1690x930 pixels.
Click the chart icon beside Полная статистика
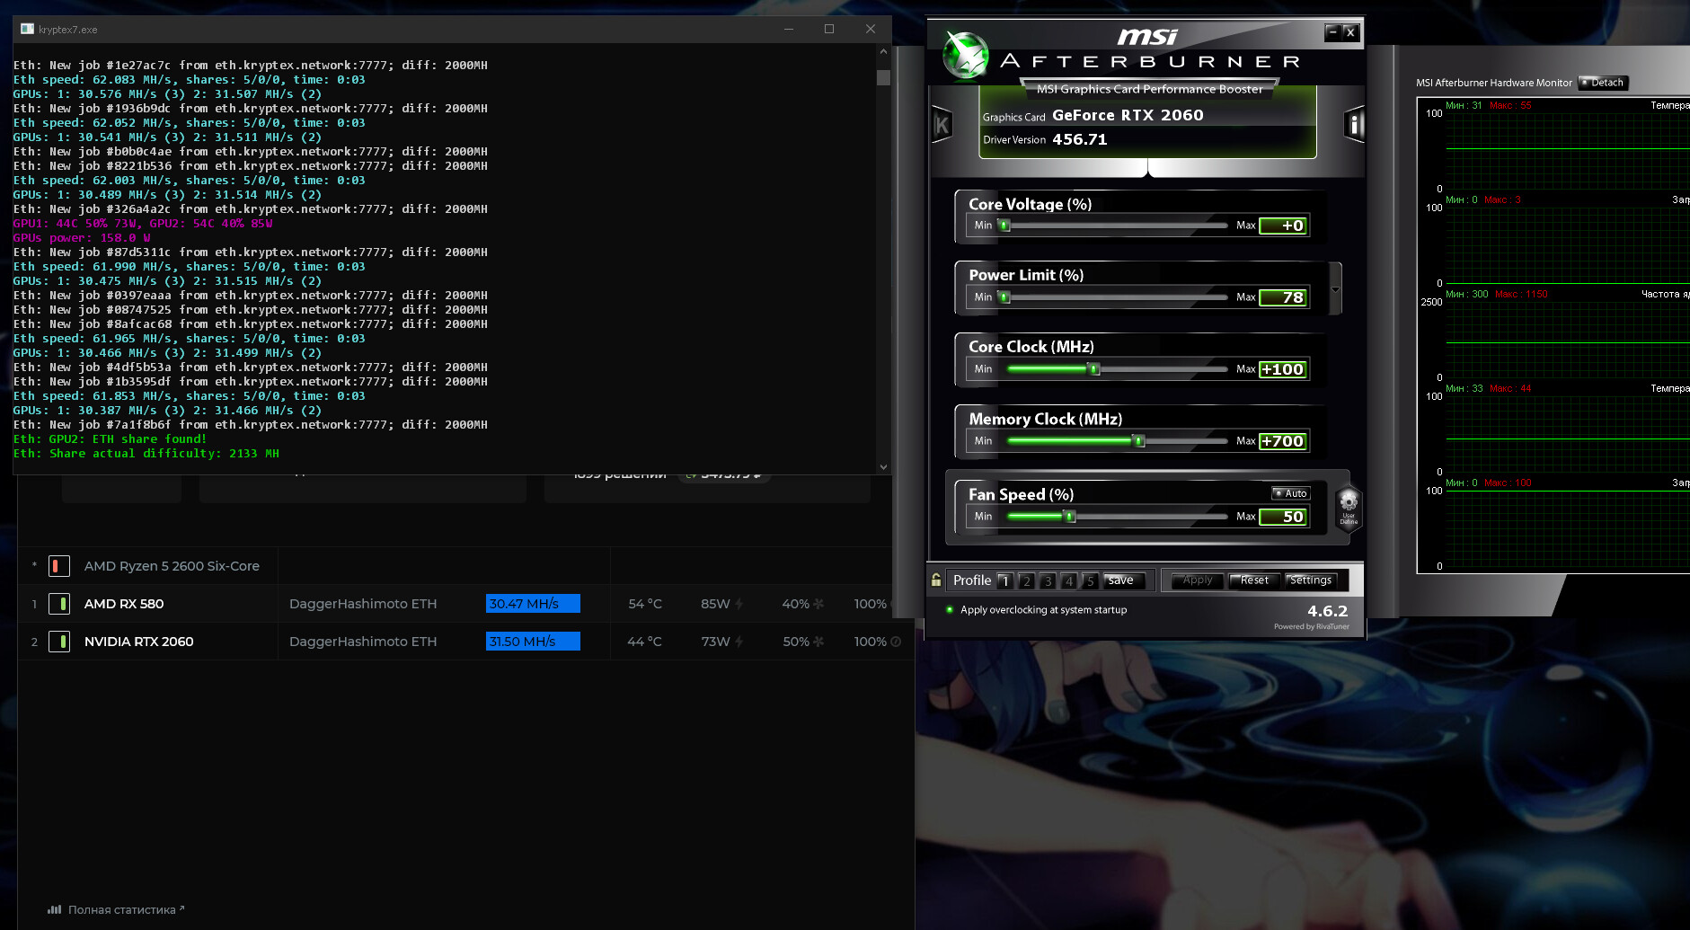point(55,909)
